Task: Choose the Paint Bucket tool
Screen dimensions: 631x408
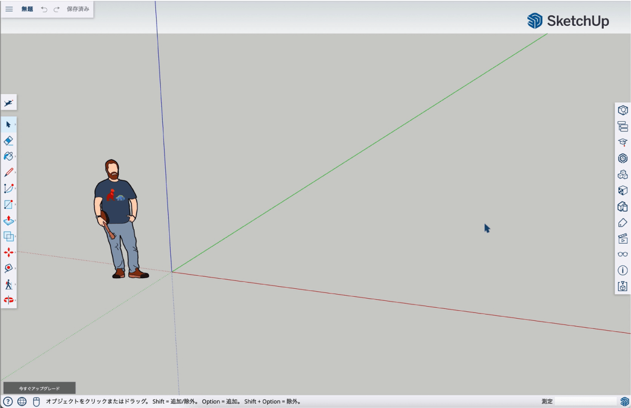Action: pos(8,156)
